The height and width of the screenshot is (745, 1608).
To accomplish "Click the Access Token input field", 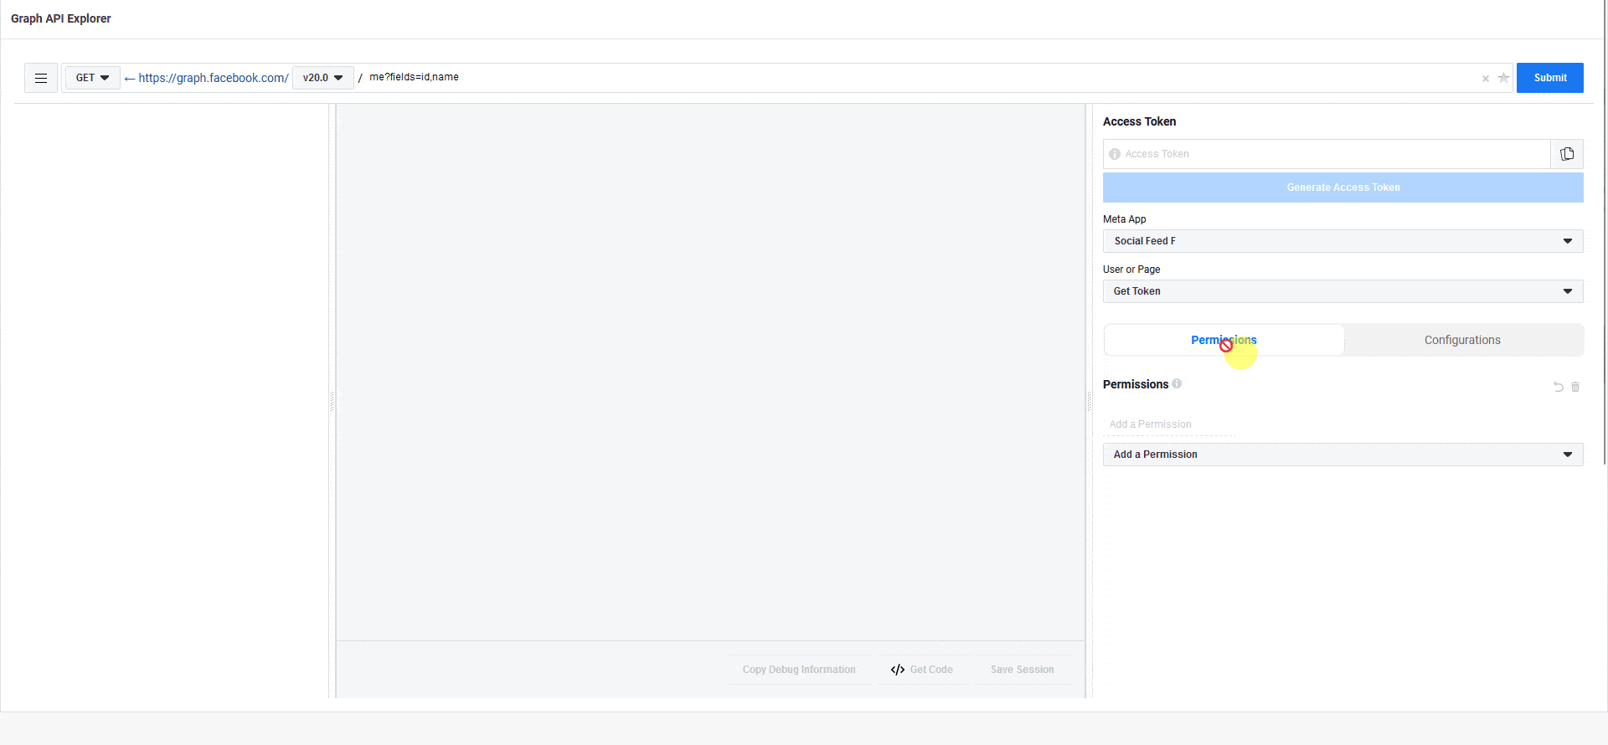I will coord(1327,154).
